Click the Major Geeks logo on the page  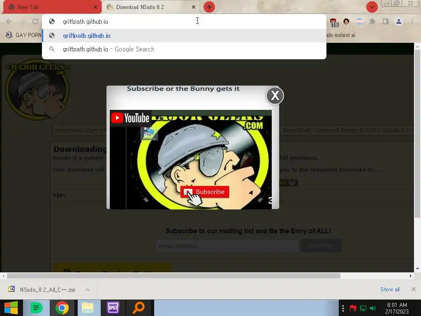[37, 89]
